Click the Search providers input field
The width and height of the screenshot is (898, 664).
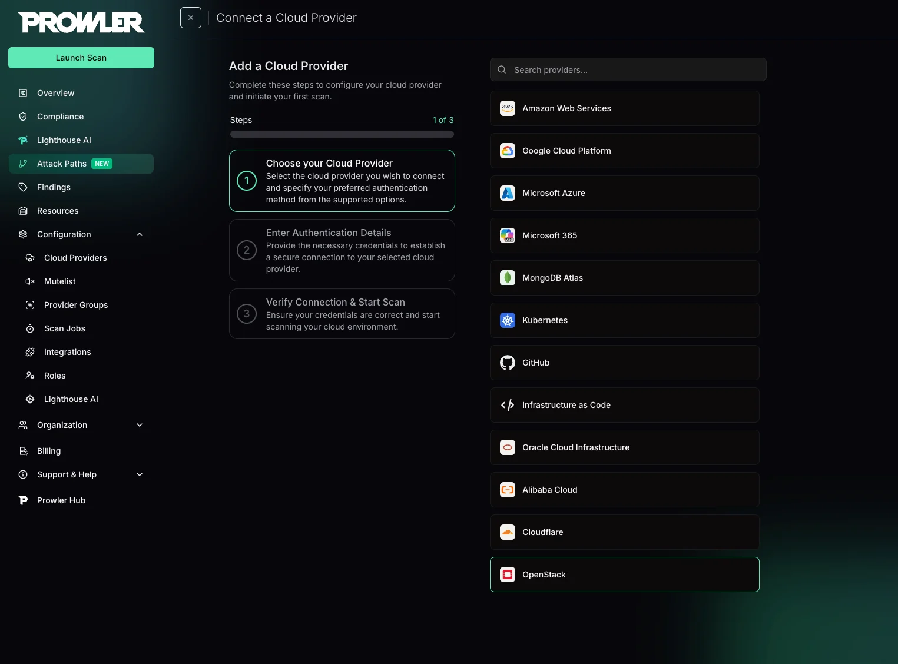click(628, 69)
